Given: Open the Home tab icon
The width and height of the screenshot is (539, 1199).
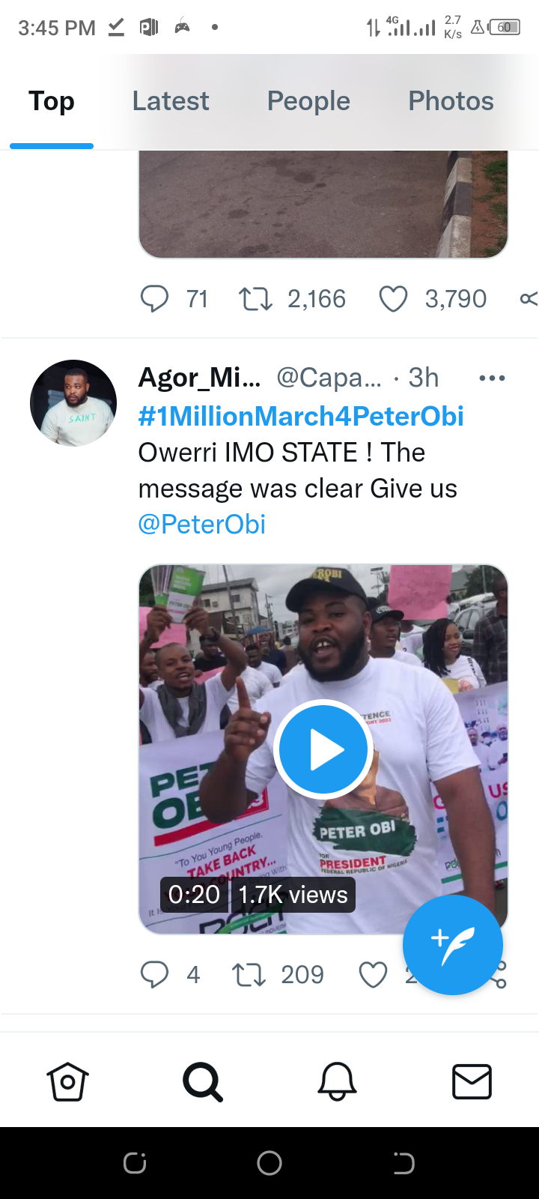Looking at the screenshot, I should coord(68,1082).
